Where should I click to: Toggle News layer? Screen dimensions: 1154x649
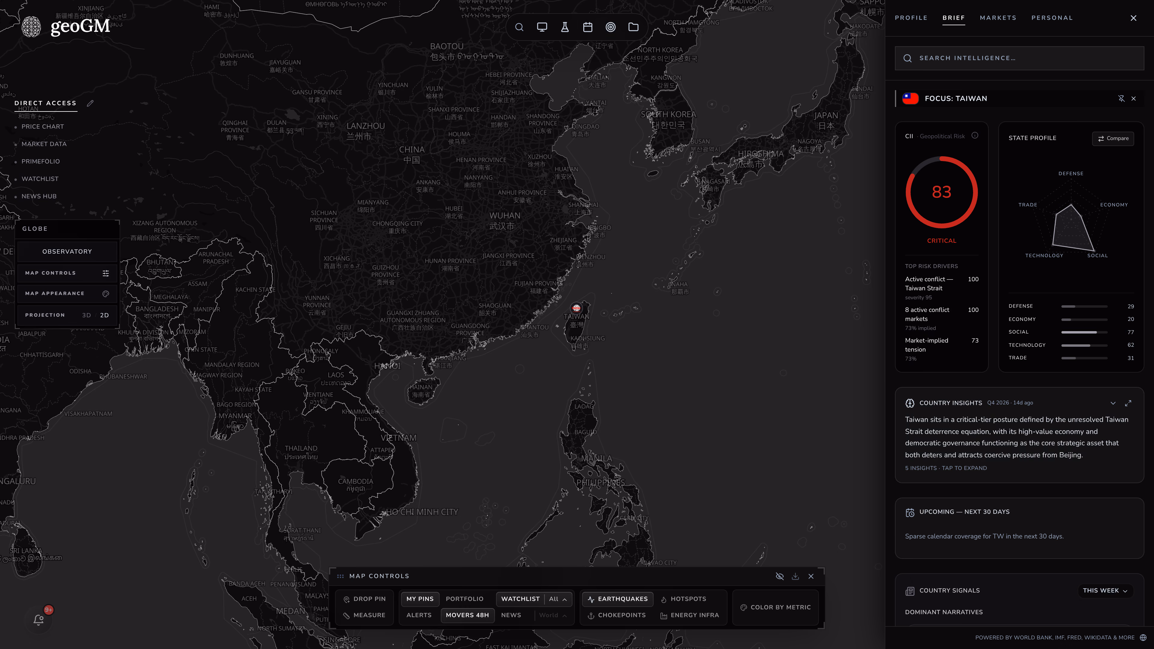point(511,615)
